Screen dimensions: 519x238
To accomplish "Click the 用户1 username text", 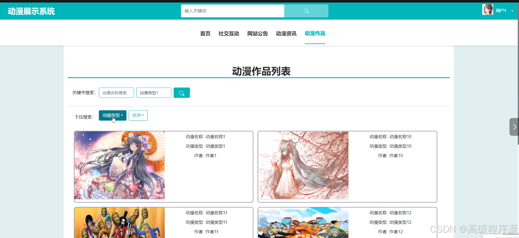I will point(501,11).
